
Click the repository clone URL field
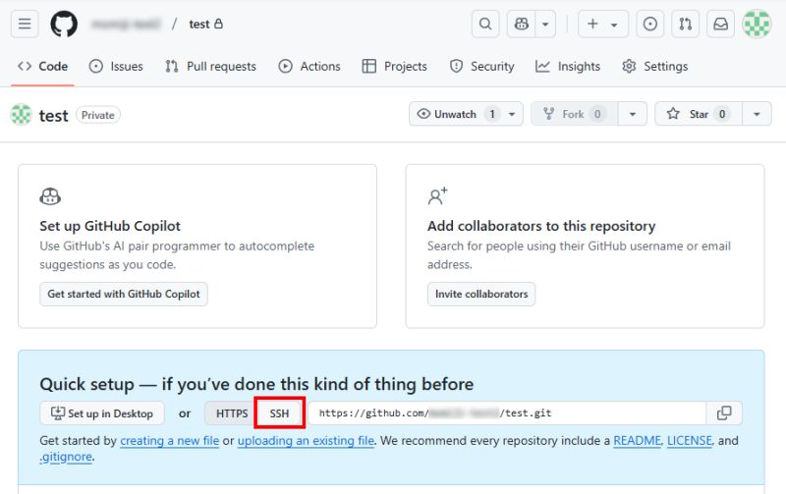tap(507, 413)
